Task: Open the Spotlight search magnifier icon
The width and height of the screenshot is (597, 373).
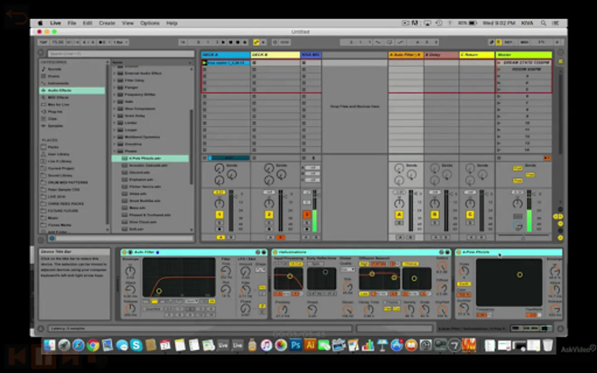Action: click(543, 23)
